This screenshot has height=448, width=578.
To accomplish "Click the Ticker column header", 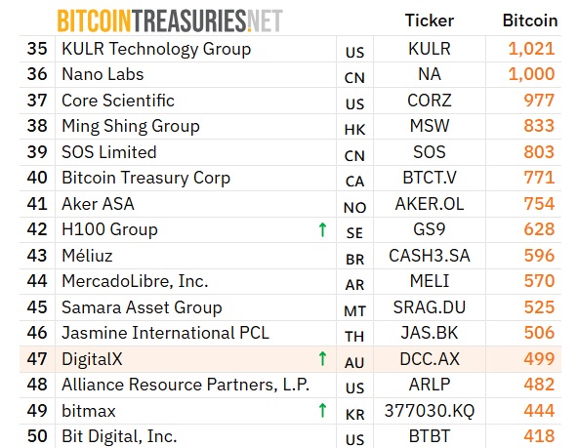I will (x=430, y=20).
